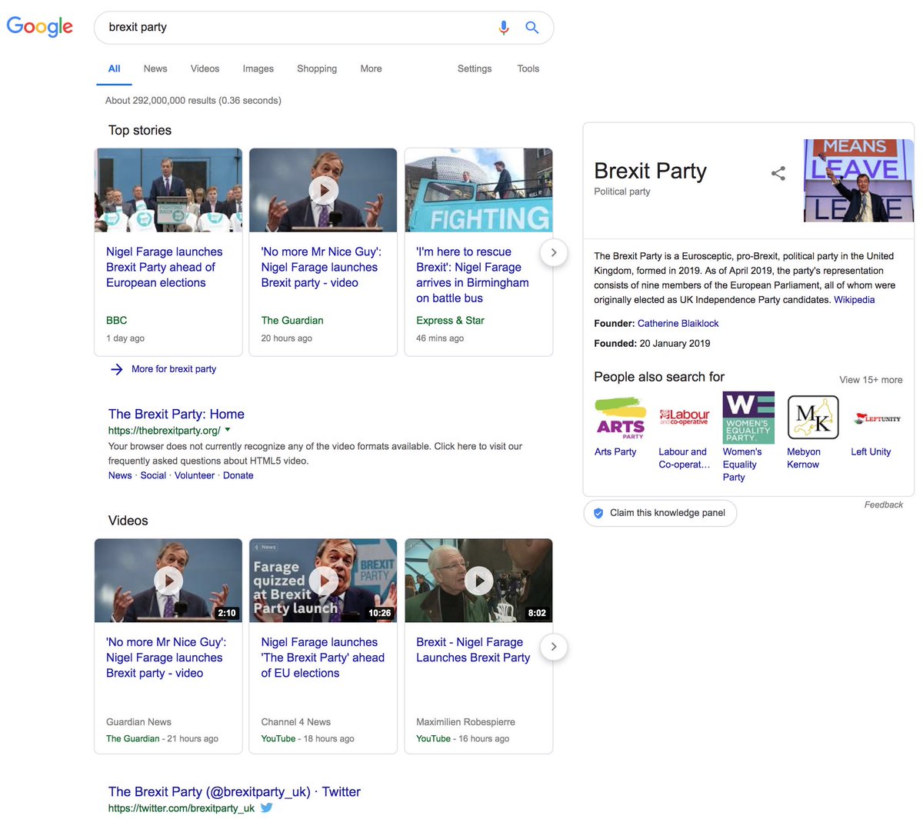The width and height of the screenshot is (923, 819).
Task: Open The Brexit Party Twitter result
Action: click(x=235, y=791)
